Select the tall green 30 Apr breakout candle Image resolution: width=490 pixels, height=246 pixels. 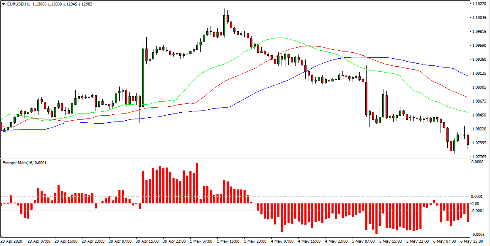(143, 76)
